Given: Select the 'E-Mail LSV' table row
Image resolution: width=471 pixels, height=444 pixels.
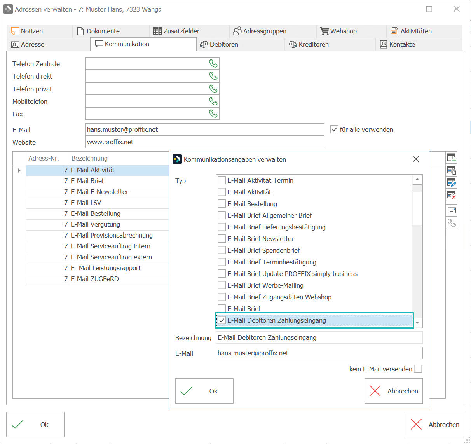Looking at the screenshot, I should click(x=98, y=203).
